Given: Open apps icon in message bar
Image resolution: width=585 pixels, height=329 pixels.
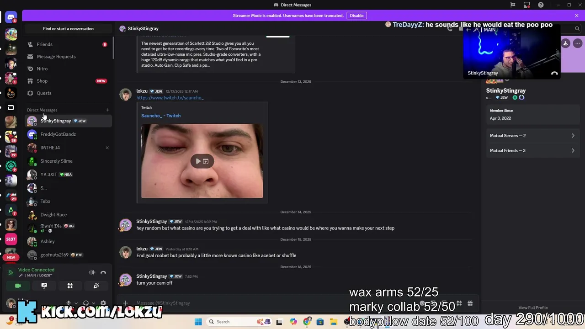Looking at the screenshot, I should click(x=459, y=303).
